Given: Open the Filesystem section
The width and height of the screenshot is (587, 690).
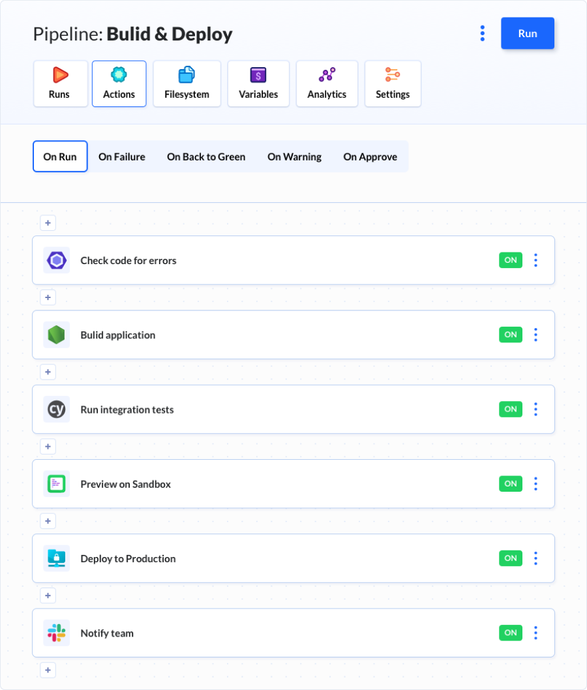Looking at the screenshot, I should (x=187, y=83).
